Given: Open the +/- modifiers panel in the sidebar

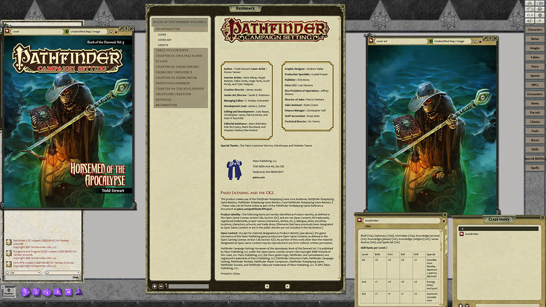Looking at the screenshot, I should click(530, 20).
